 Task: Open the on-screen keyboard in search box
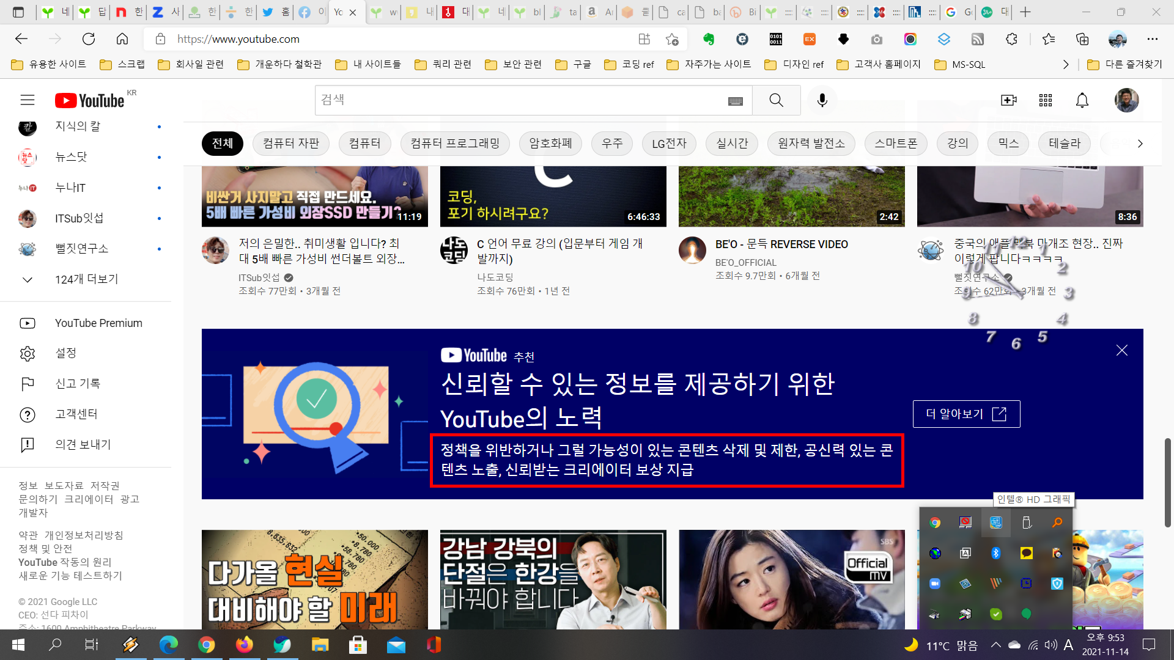(x=736, y=101)
